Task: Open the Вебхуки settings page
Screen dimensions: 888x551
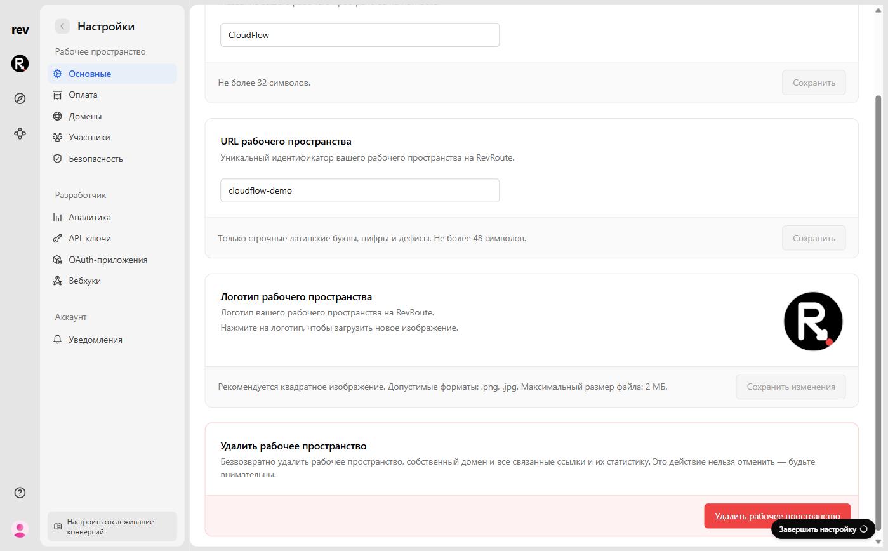Action: (112, 281)
